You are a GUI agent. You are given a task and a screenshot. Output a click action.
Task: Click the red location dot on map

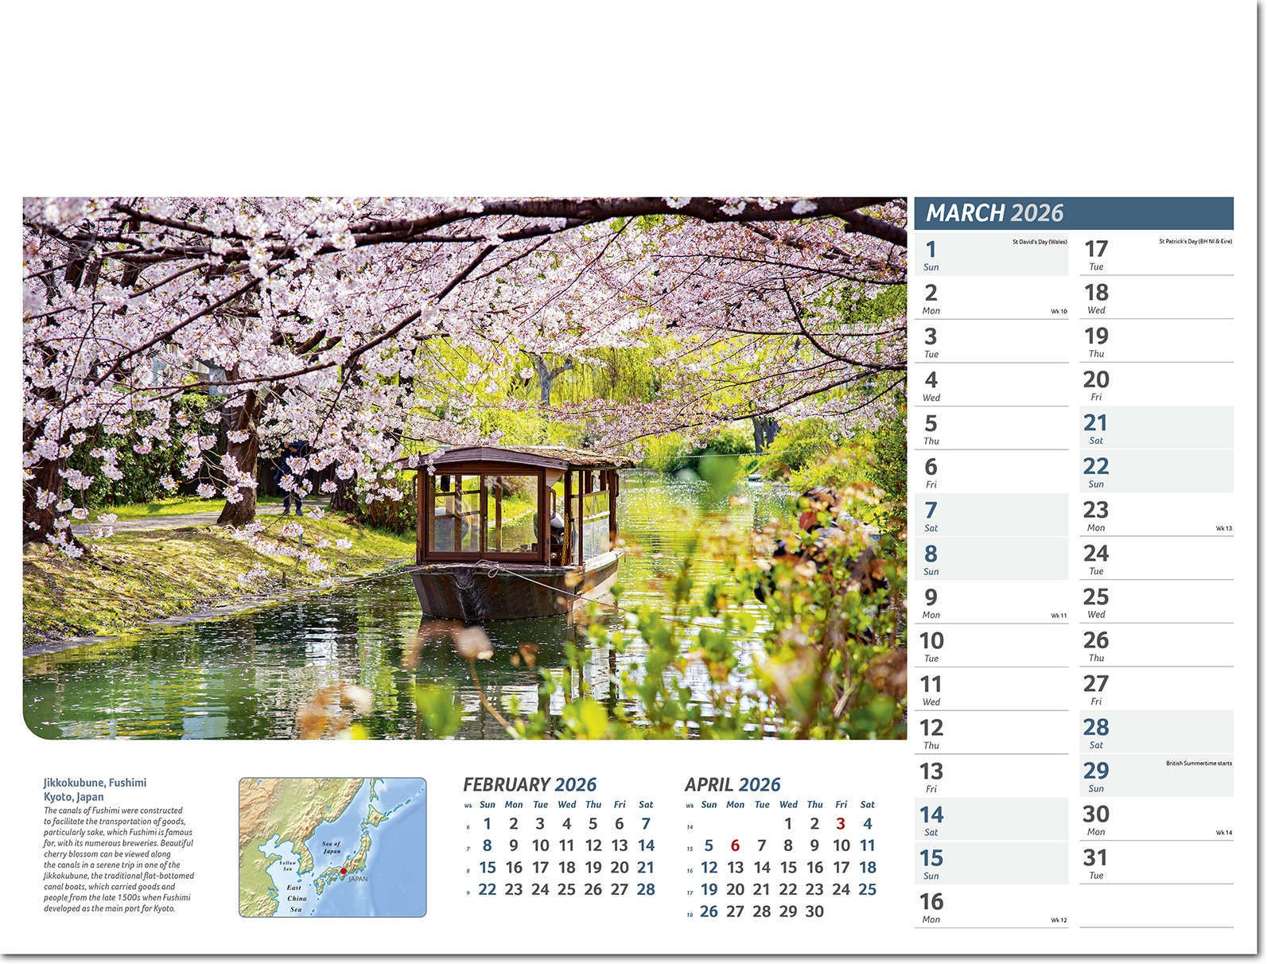(x=344, y=870)
